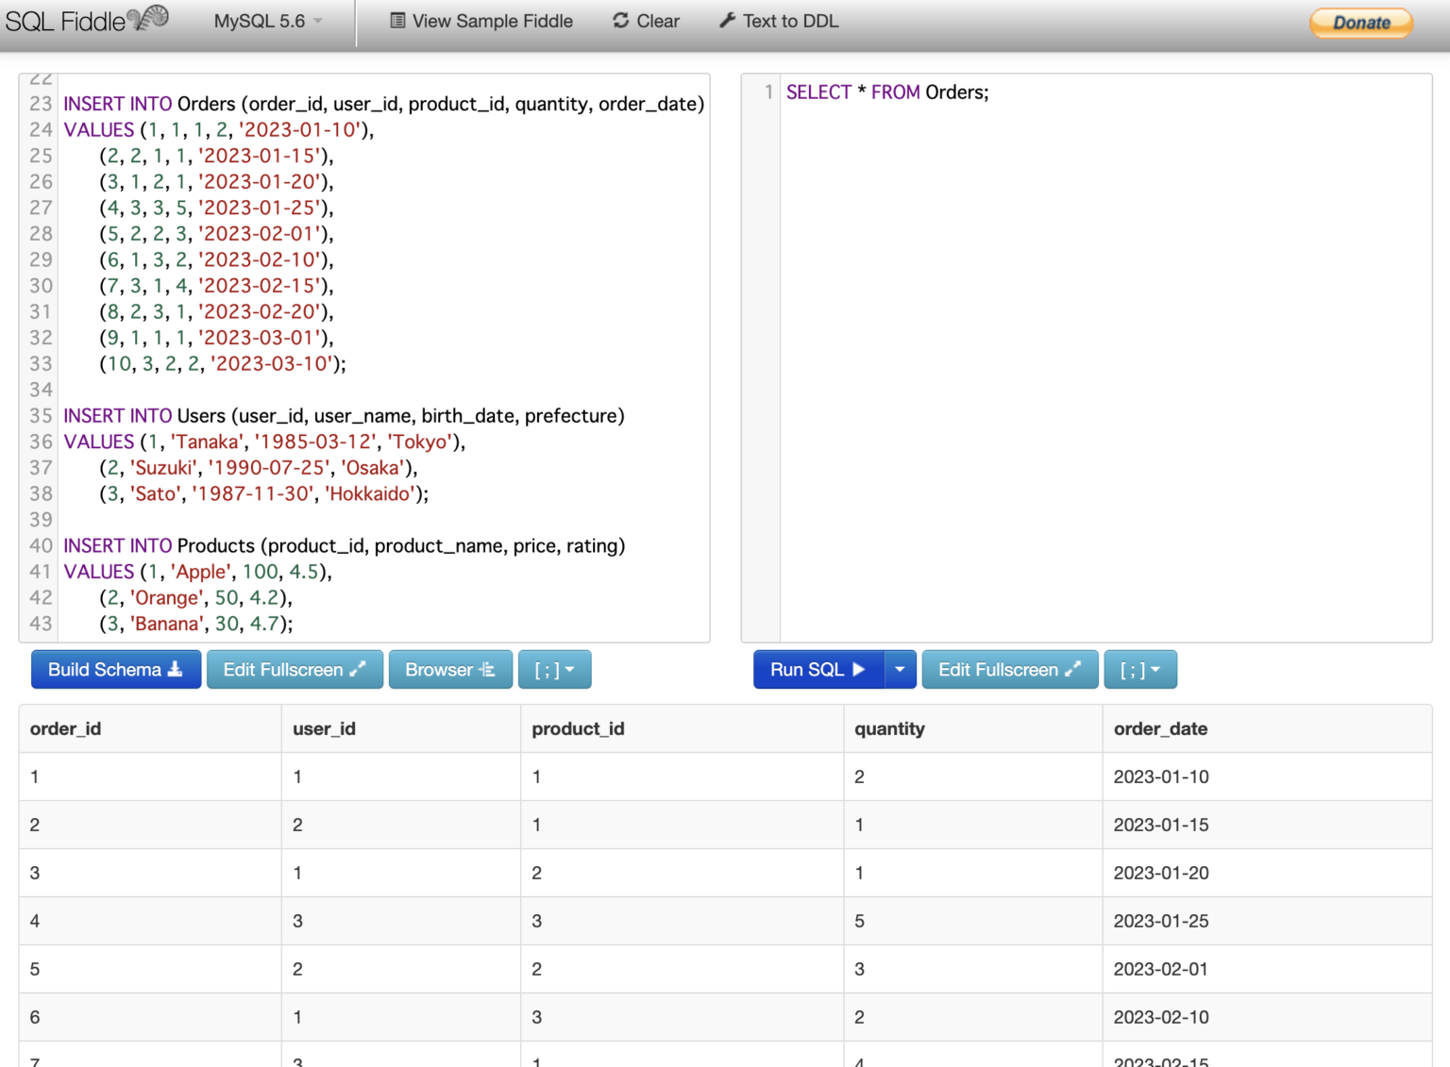Click the quantity column header
The width and height of the screenshot is (1450, 1067).
coord(889,729)
